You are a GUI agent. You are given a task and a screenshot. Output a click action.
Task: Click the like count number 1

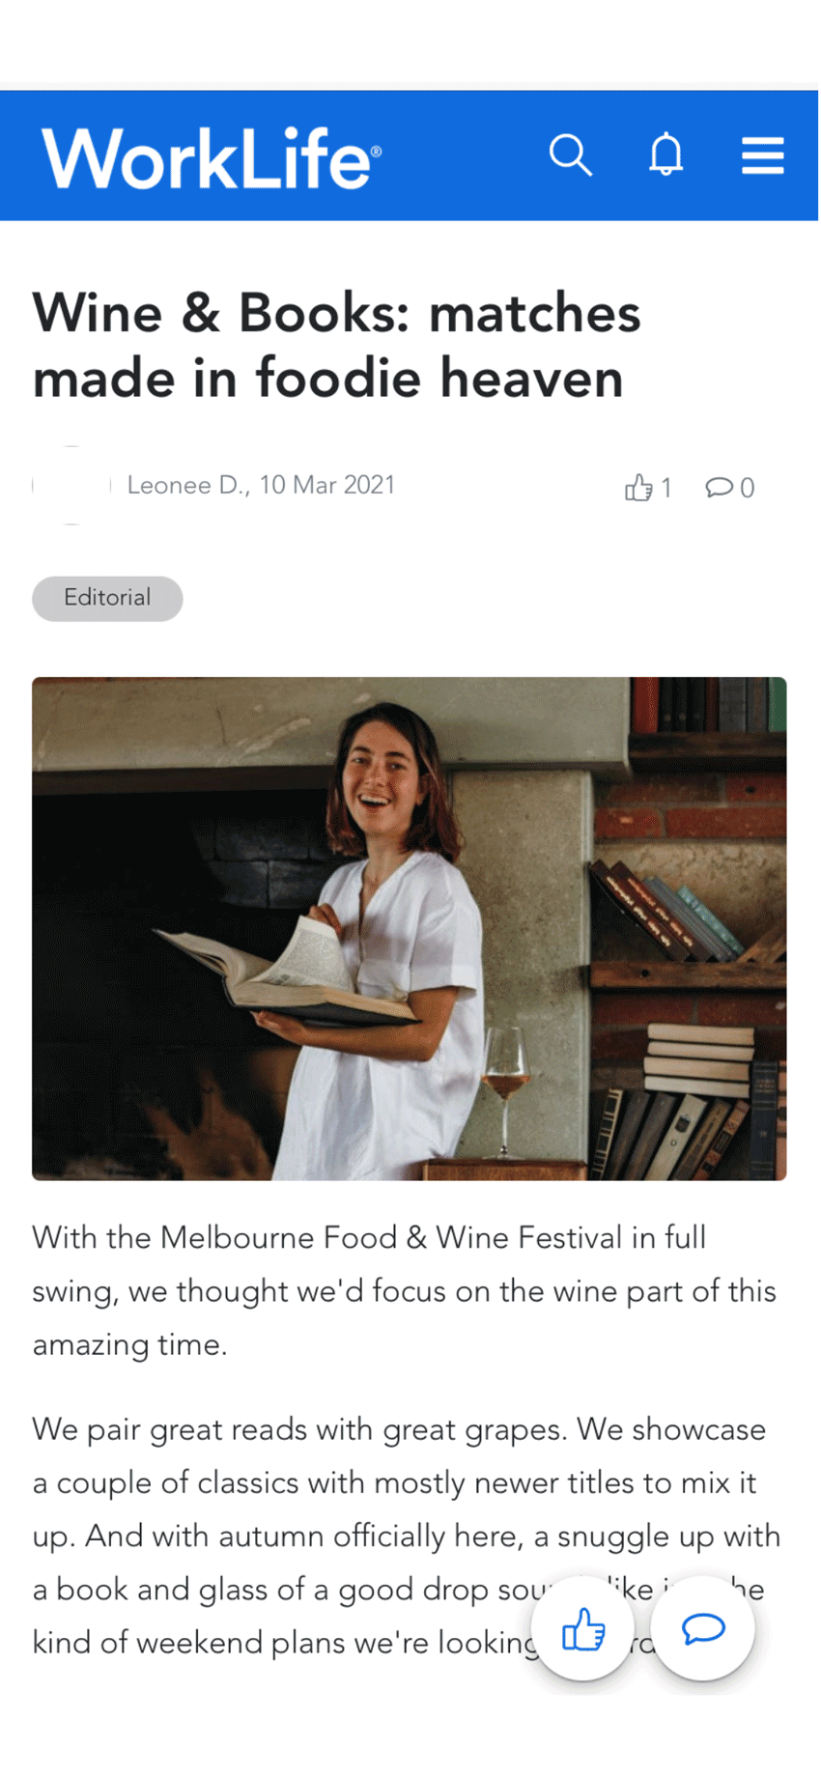pos(665,488)
